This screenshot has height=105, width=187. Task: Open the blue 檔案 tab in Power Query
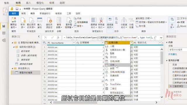pyautogui.click(x=14, y=13)
